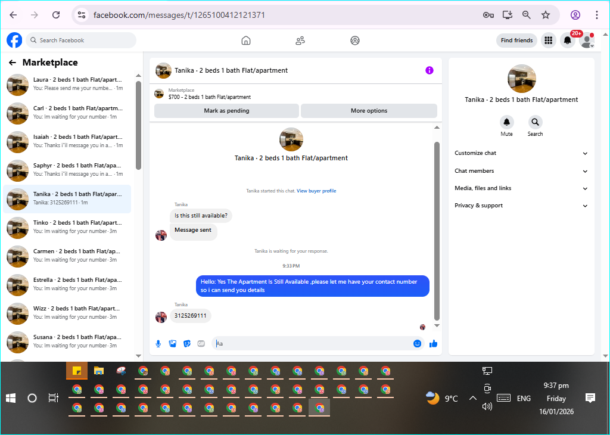Open the Estrella conversation
This screenshot has width=610, height=435.
67,285
